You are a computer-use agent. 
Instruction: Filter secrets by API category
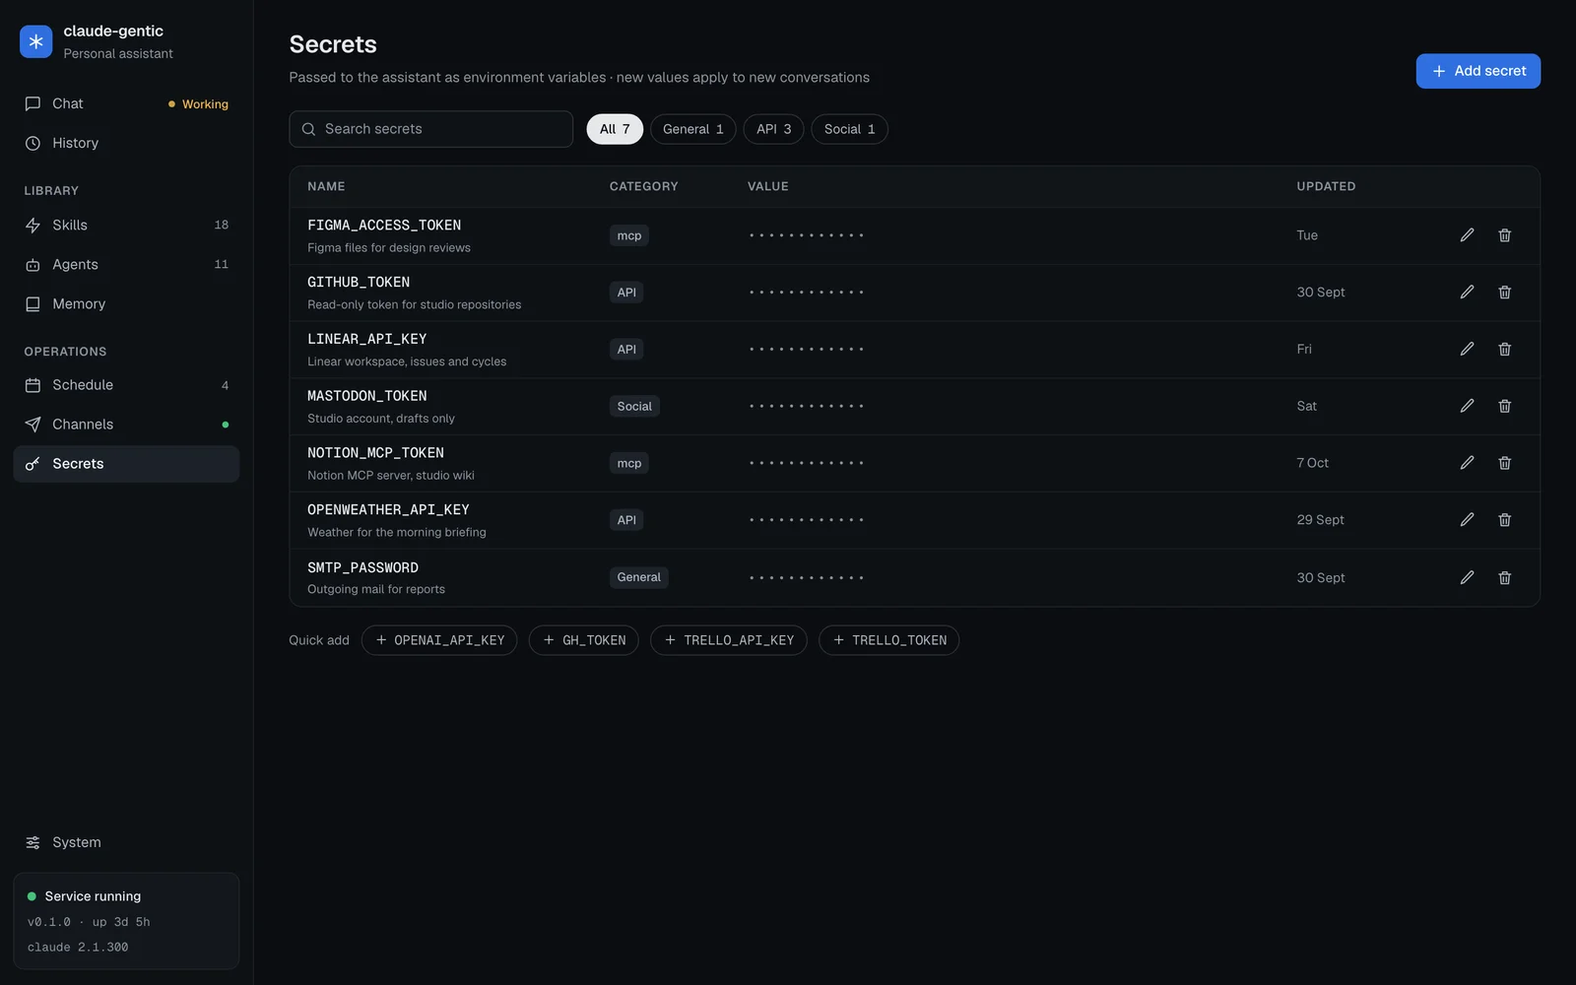coord(773,129)
